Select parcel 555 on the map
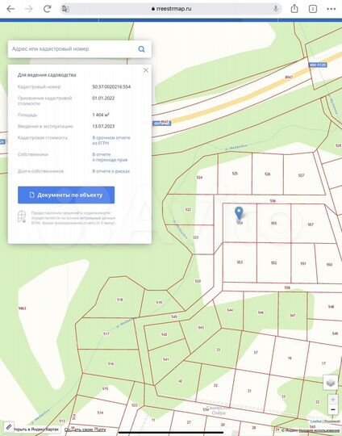The width and height of the screenshot is (342, 436). (273, 223)
